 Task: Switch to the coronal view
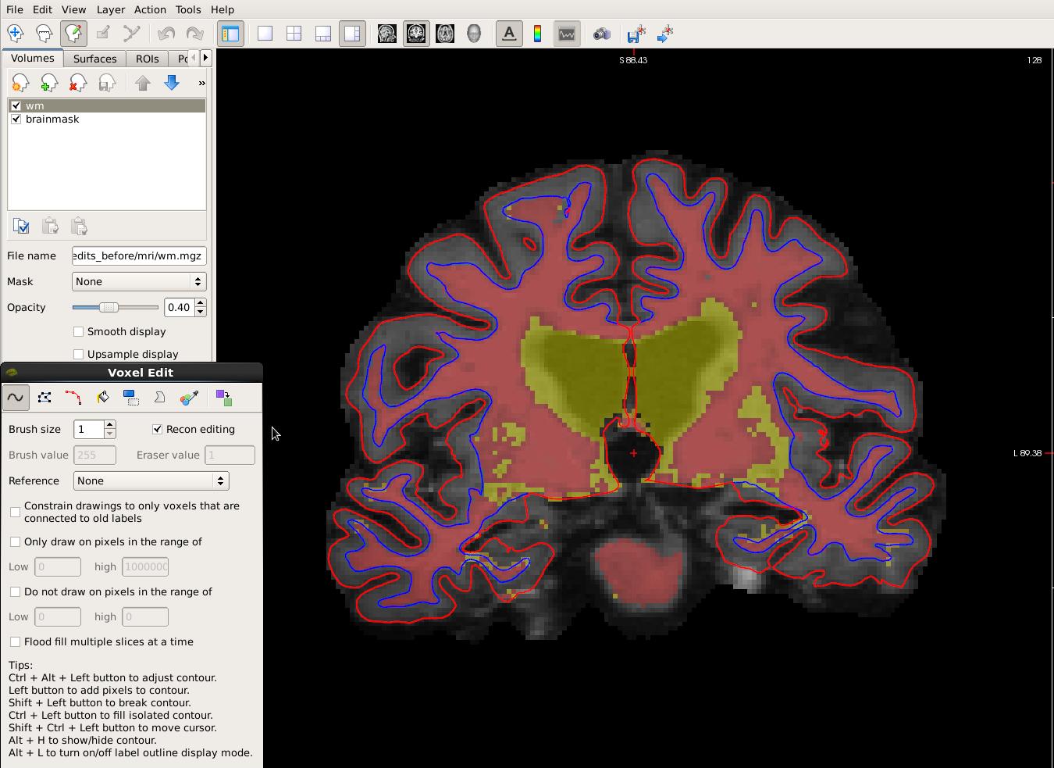coord(416,34)
